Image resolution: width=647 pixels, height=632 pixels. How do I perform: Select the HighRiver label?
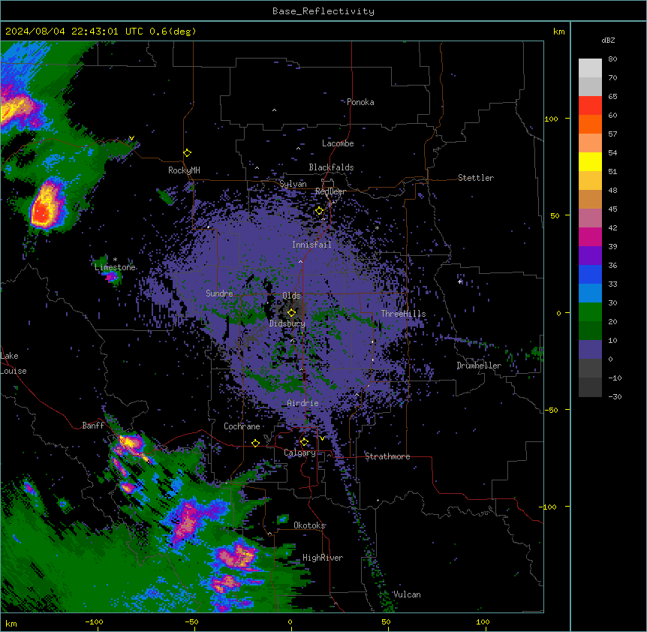[323, 558]
